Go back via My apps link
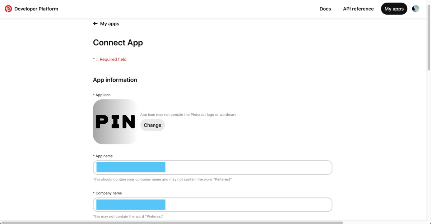Screen dimensions: 431x224 click(x=110, y=24)
